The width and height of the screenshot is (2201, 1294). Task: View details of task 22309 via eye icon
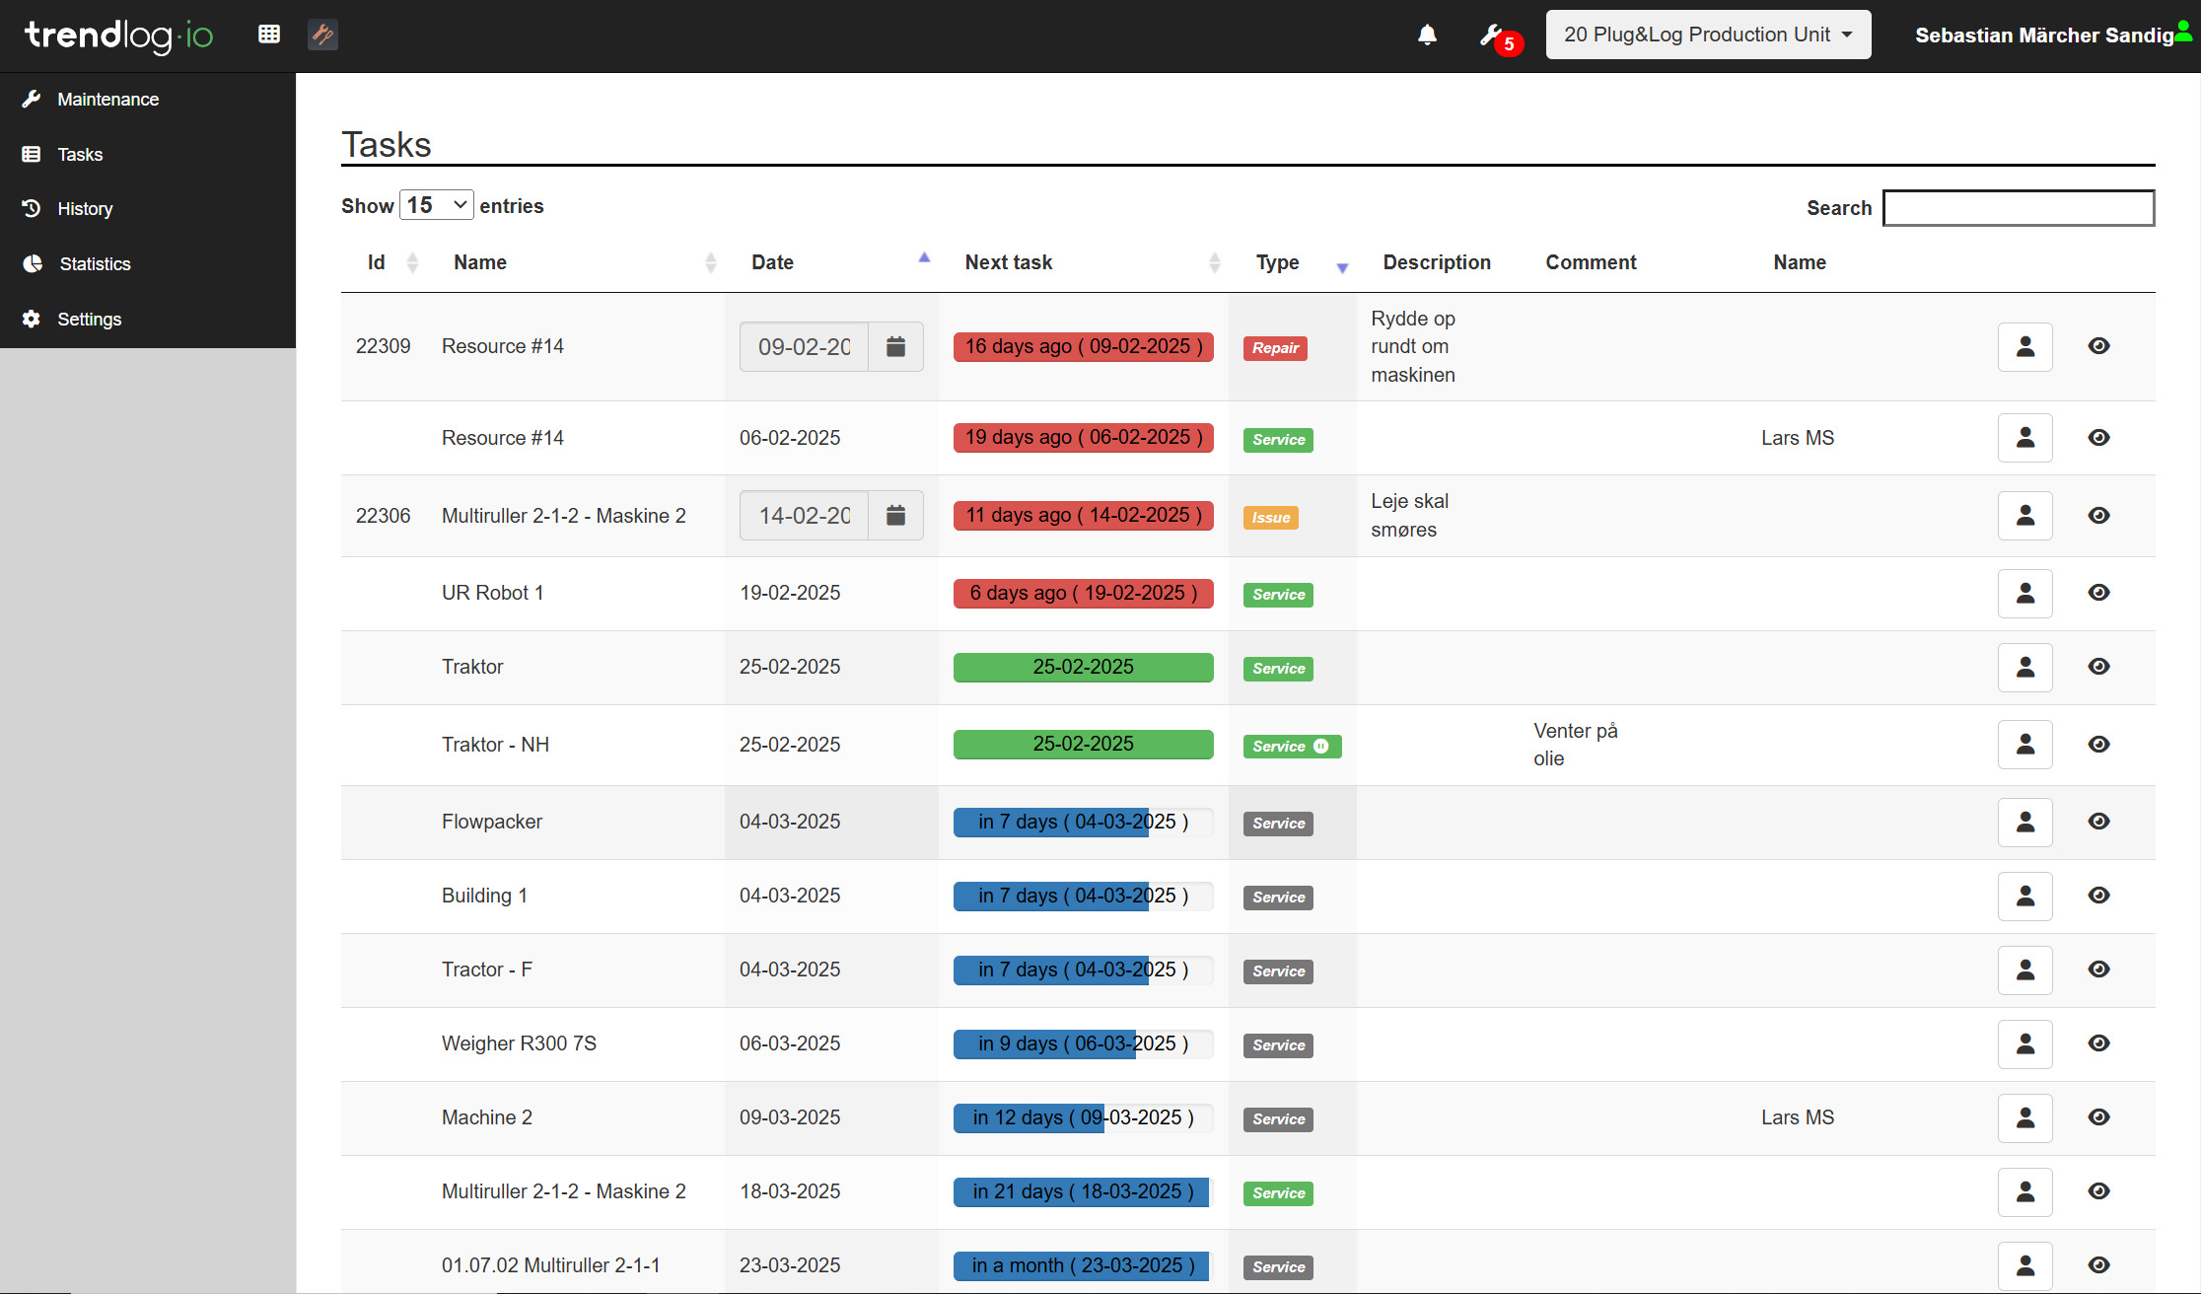click(x=2099, y=346)
